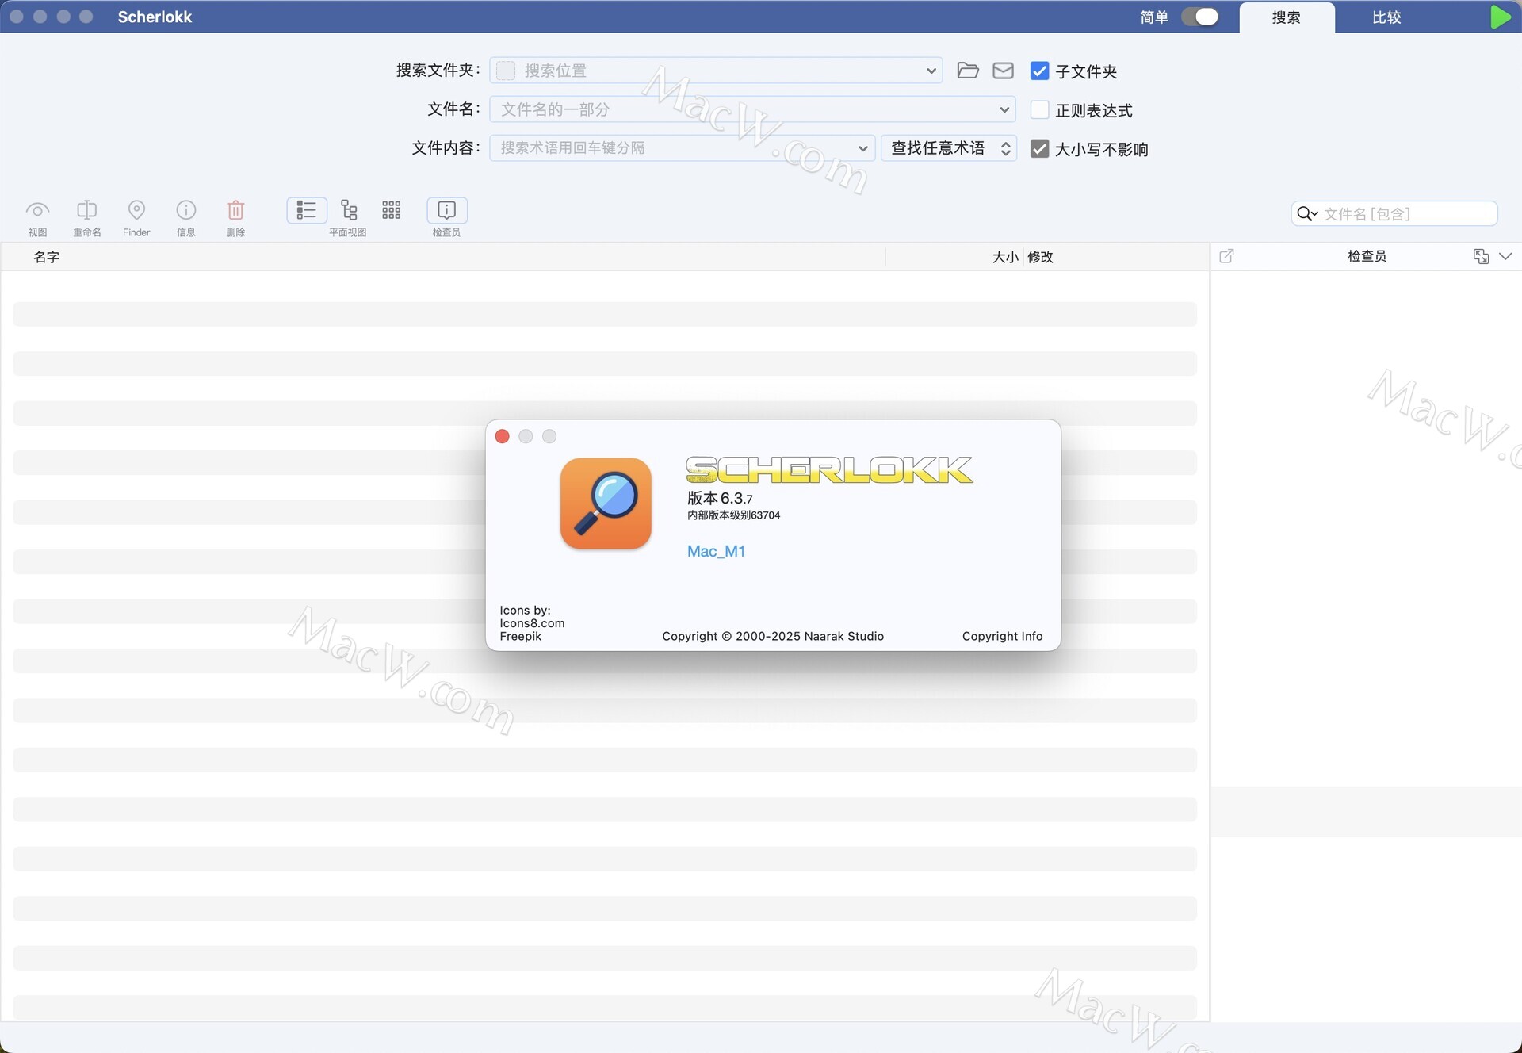
Task: Expand the inspector chevron menu
Action: [x=1505, y=255]
